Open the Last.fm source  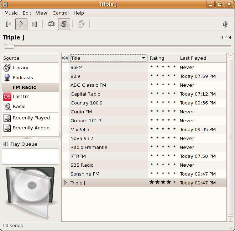pyautogui.click(x=30, y=97)
